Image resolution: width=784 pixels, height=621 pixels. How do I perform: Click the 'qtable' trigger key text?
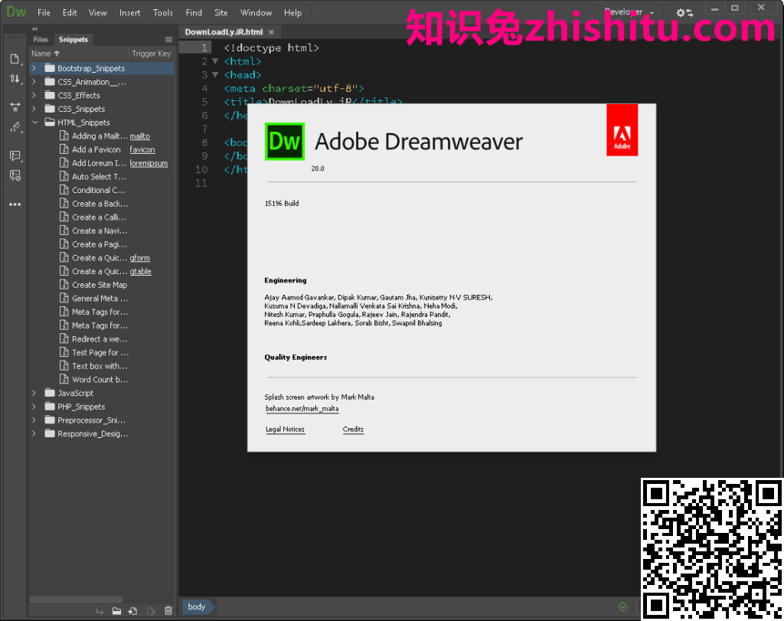click(141, 272)
